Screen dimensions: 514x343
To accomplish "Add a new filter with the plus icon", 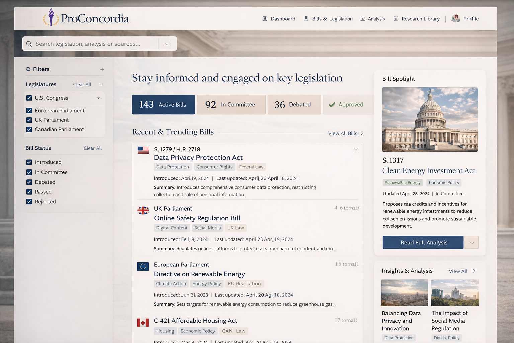I will pyautogui.click(x=102, y=69).
